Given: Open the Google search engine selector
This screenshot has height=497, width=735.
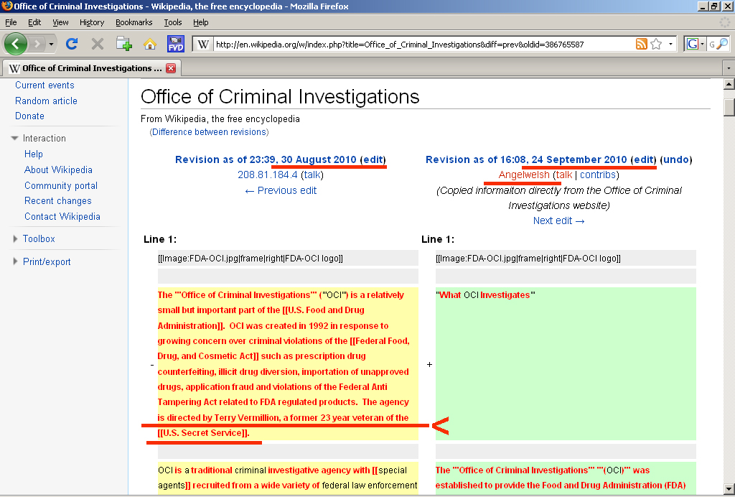Looking at the screenshot, I should [x=695, y=44].
